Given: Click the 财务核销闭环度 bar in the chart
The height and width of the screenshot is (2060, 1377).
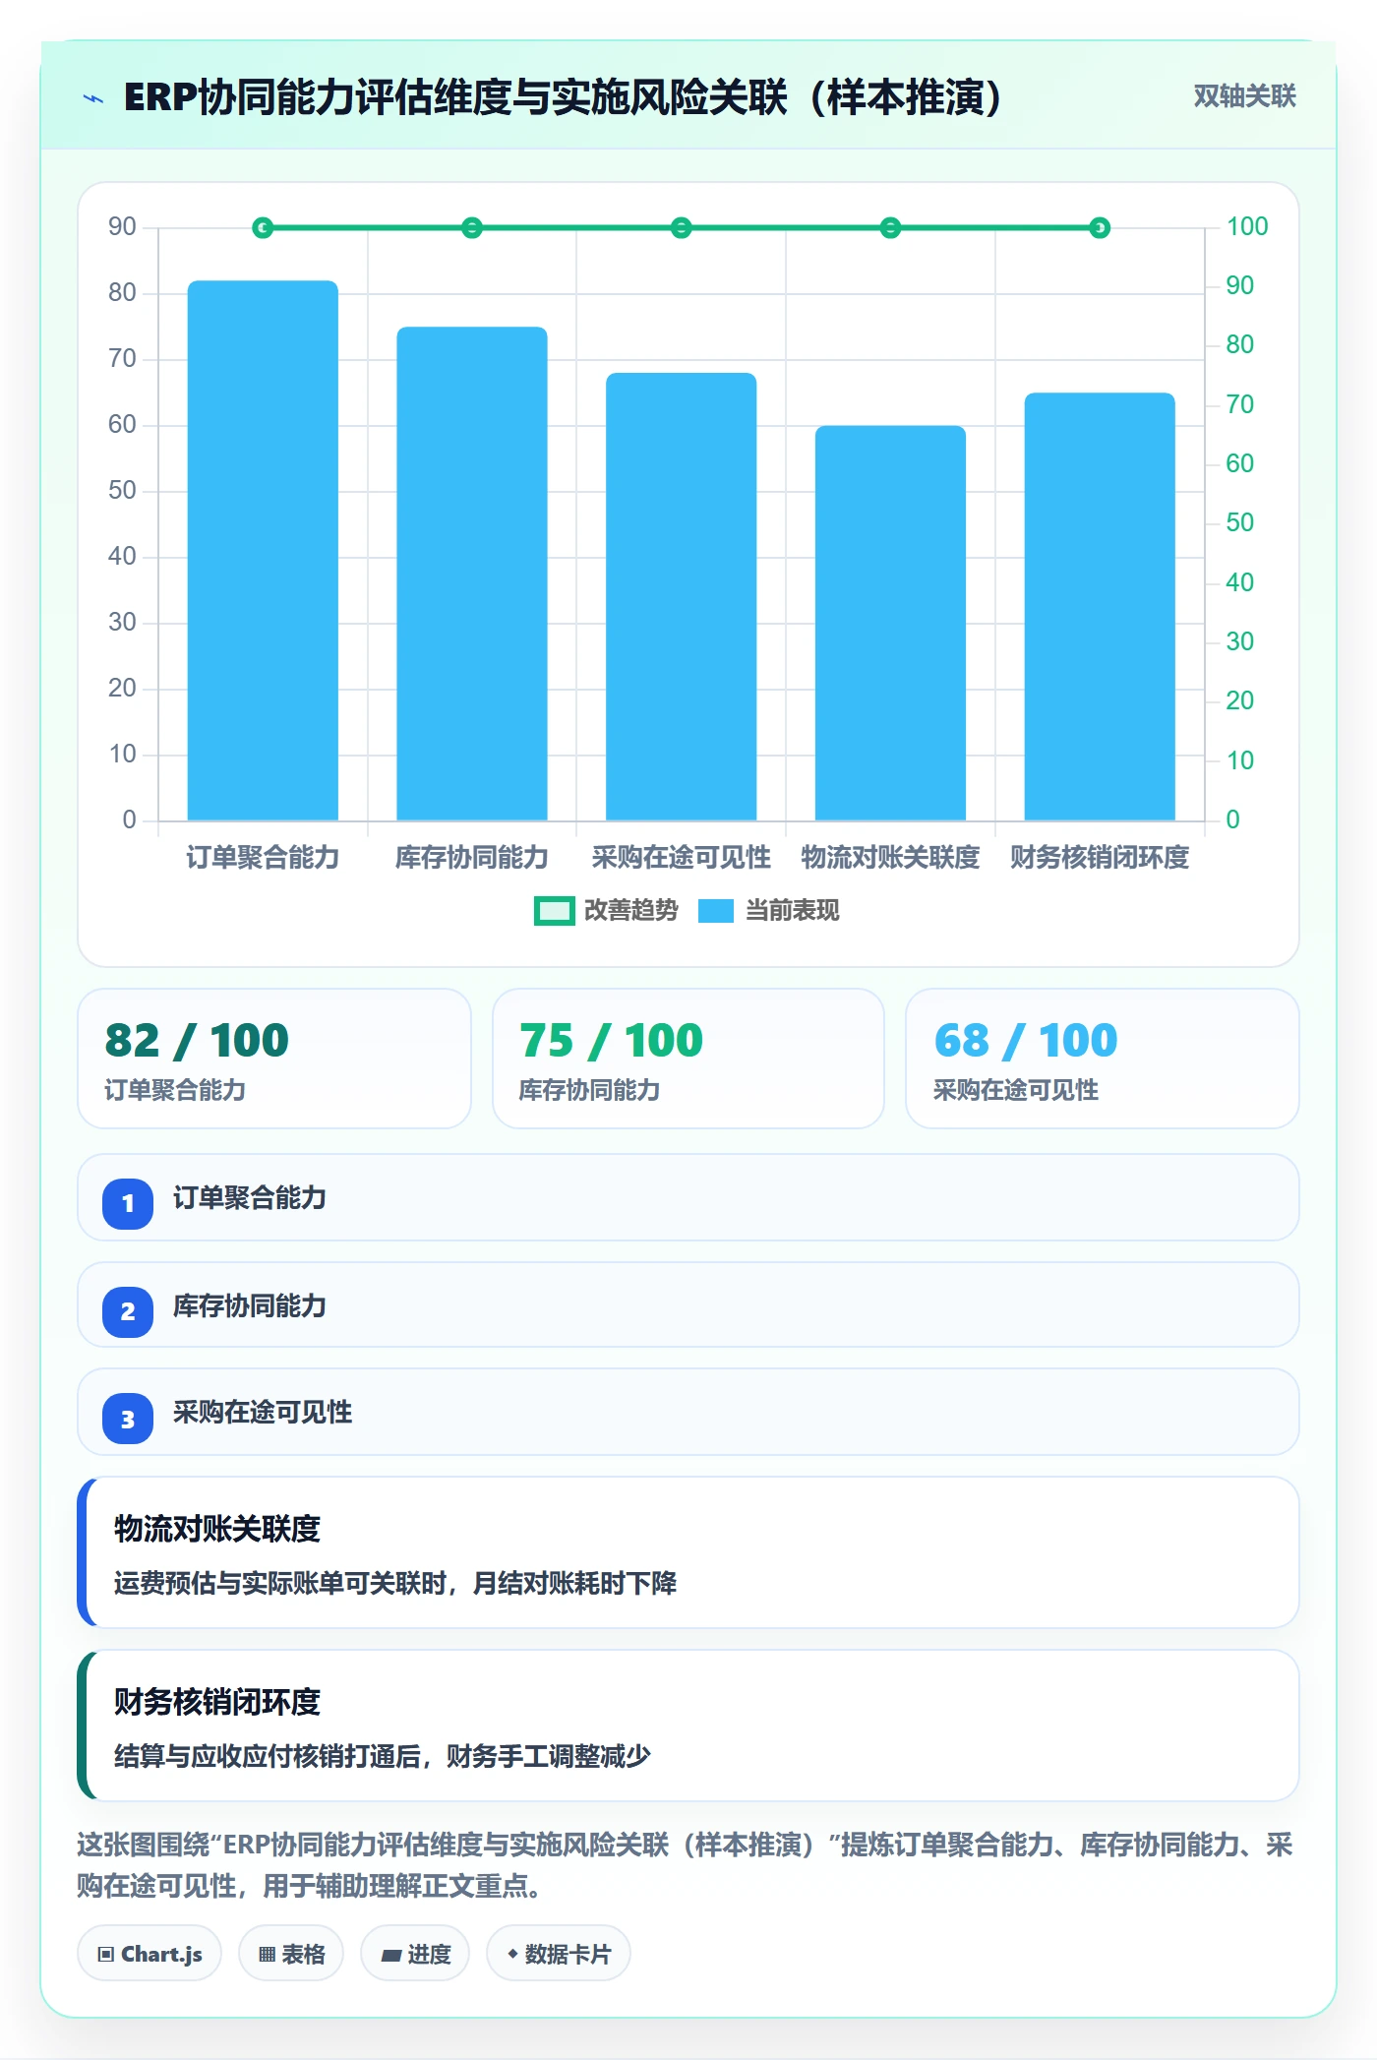Looking at the screenshot, I should [x=1100, y=606].
